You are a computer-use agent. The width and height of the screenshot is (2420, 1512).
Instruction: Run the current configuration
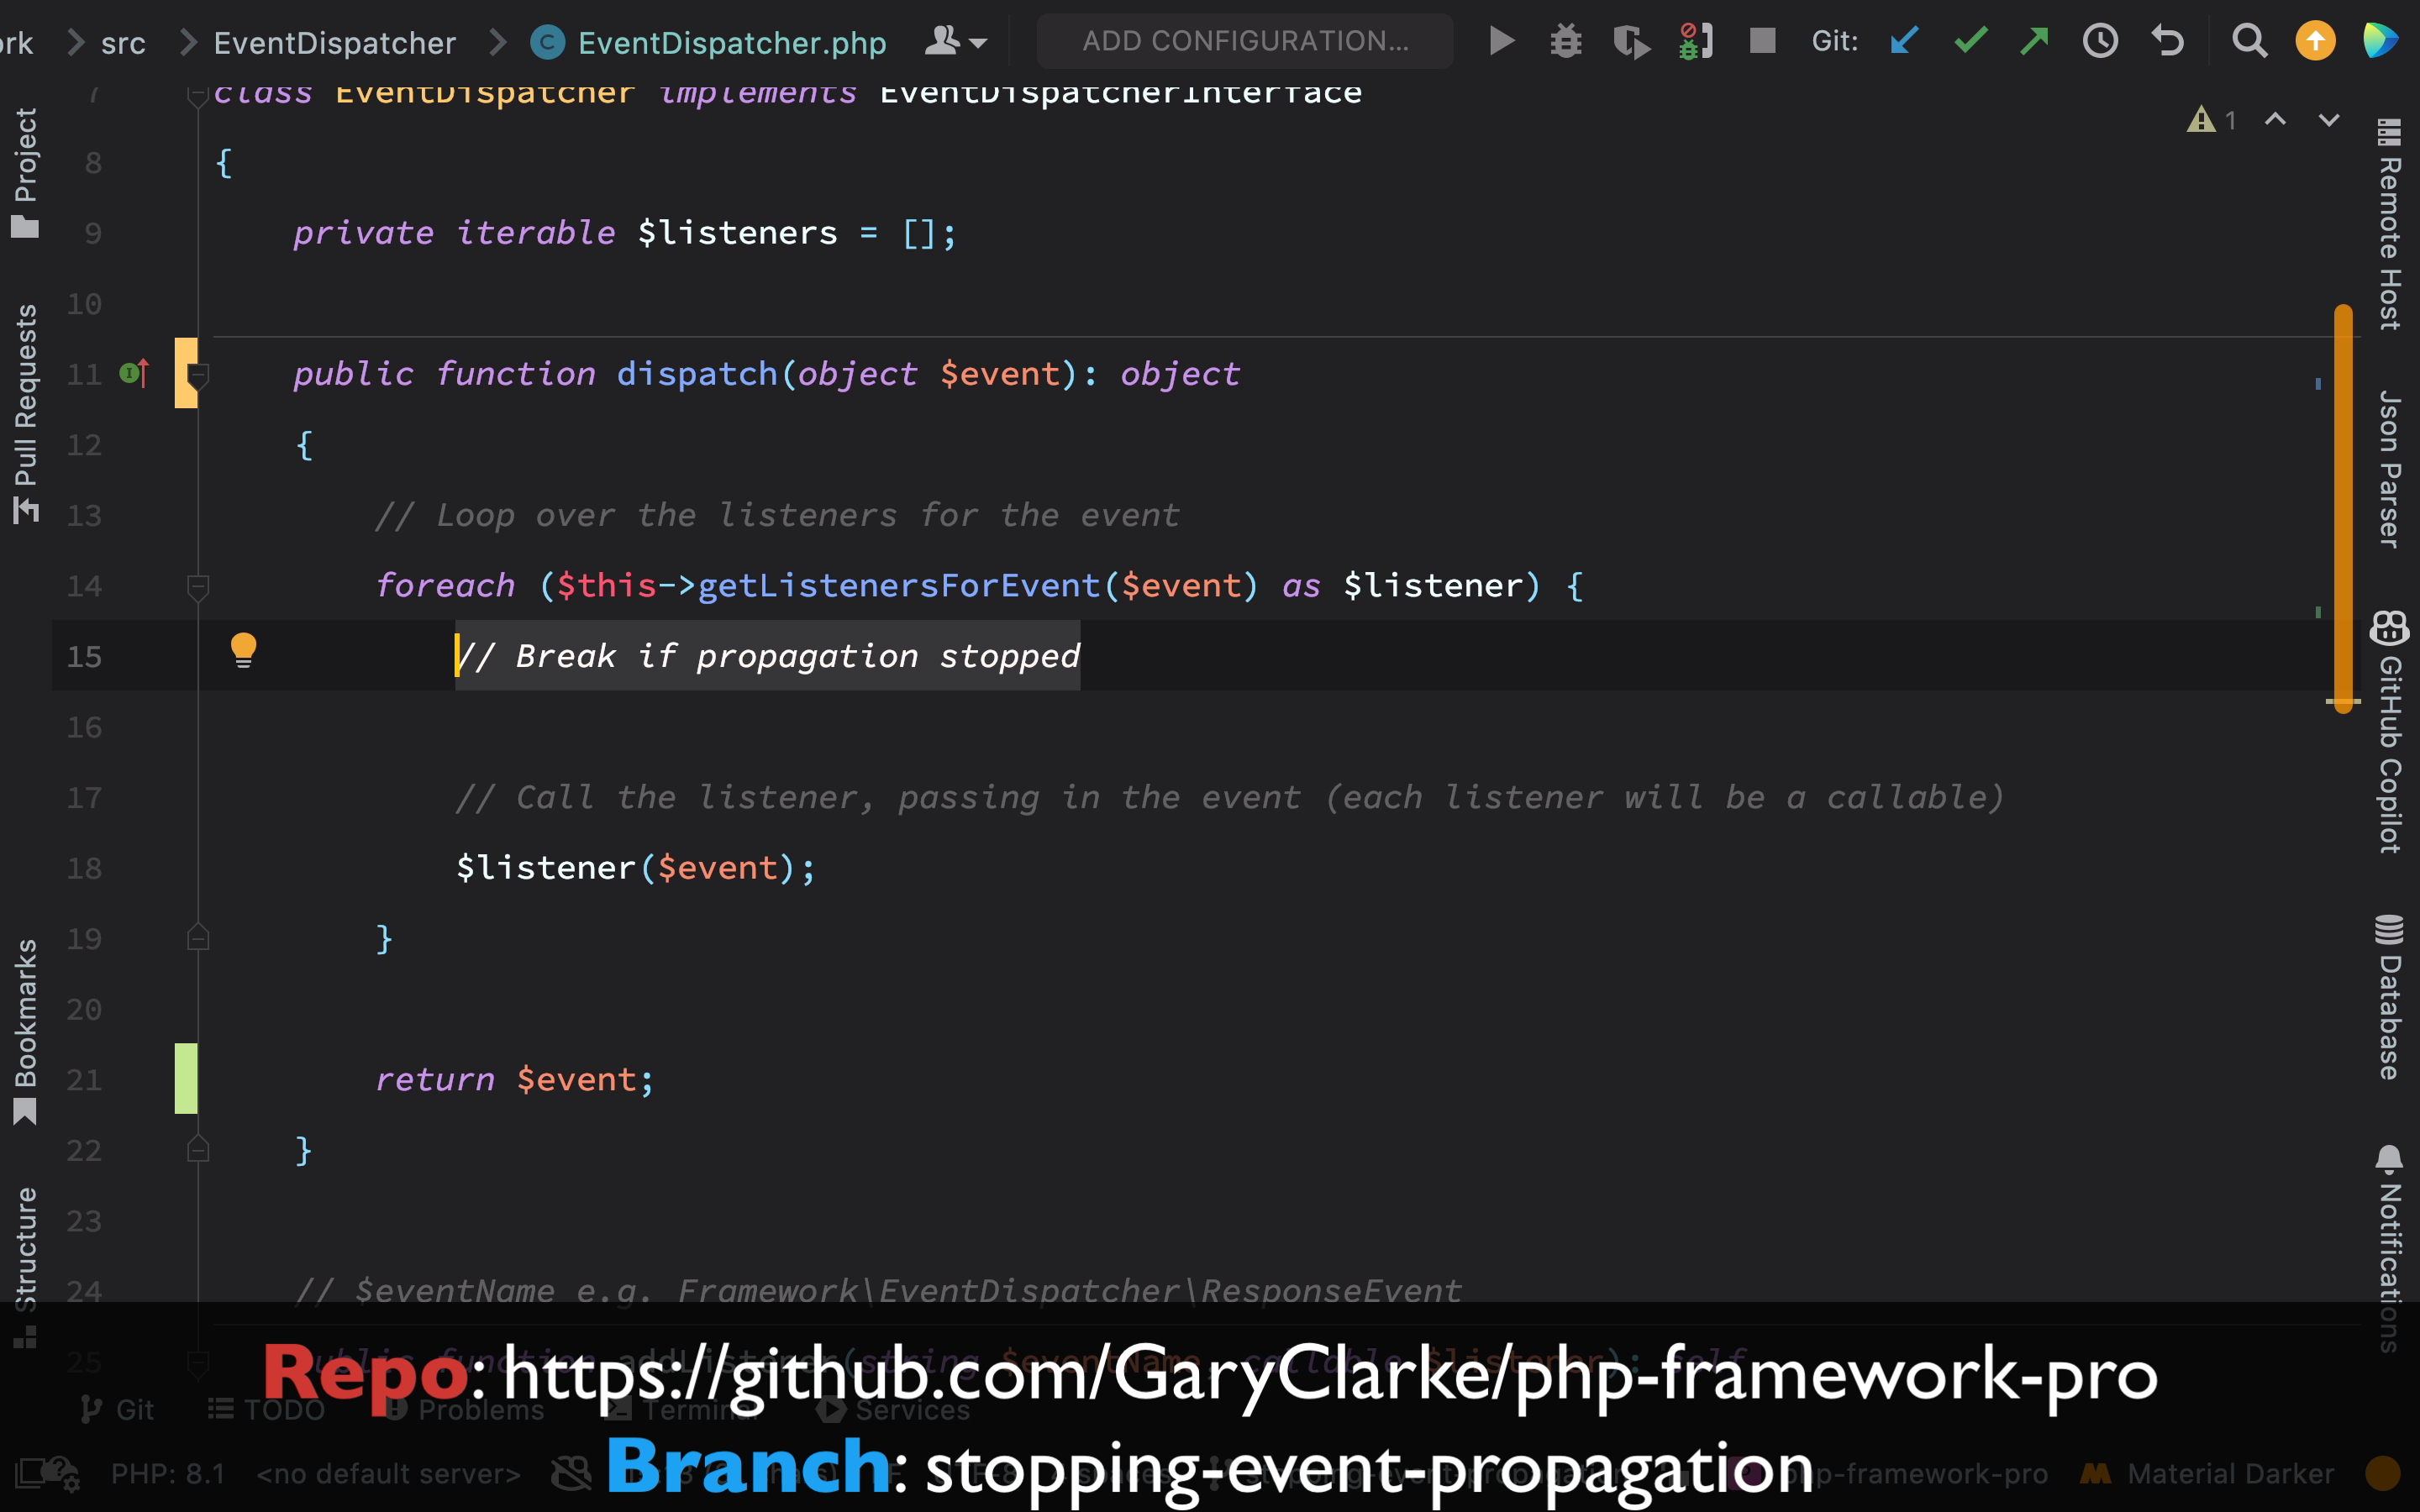coord(1501,41)
